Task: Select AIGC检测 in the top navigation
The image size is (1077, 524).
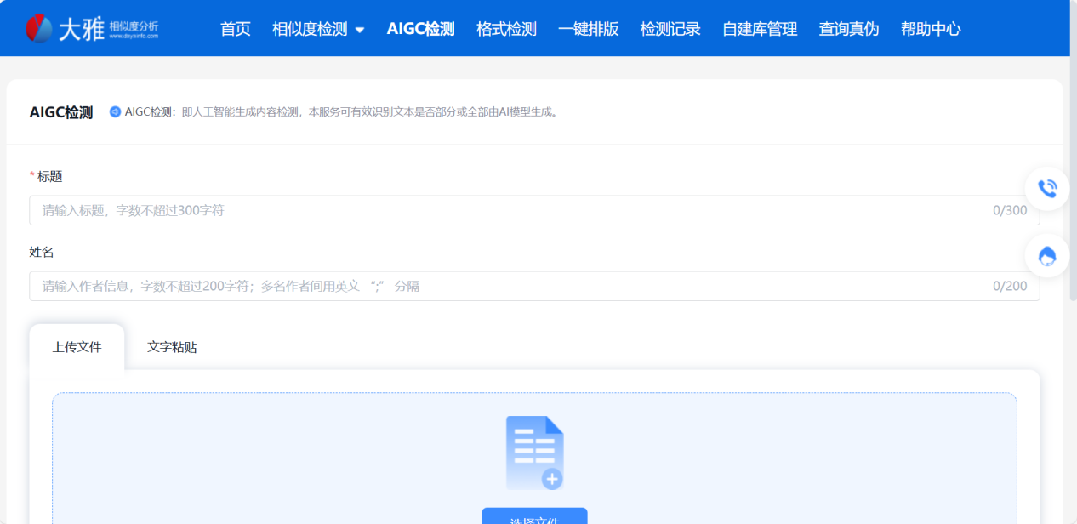Action: (420, 29)
